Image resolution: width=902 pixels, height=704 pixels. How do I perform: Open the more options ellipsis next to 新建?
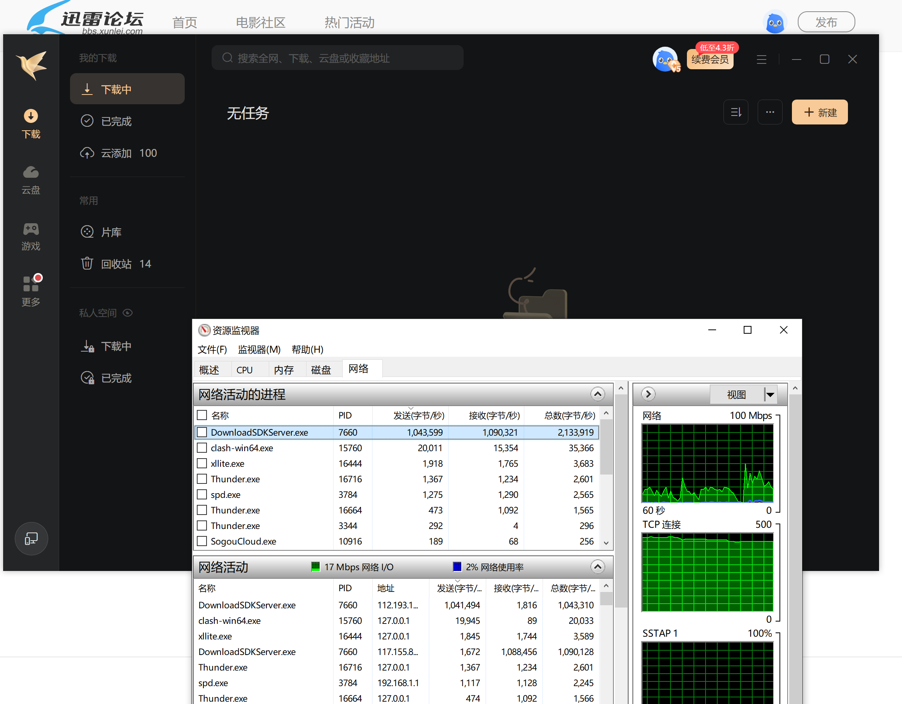click(x=769, y=112)
